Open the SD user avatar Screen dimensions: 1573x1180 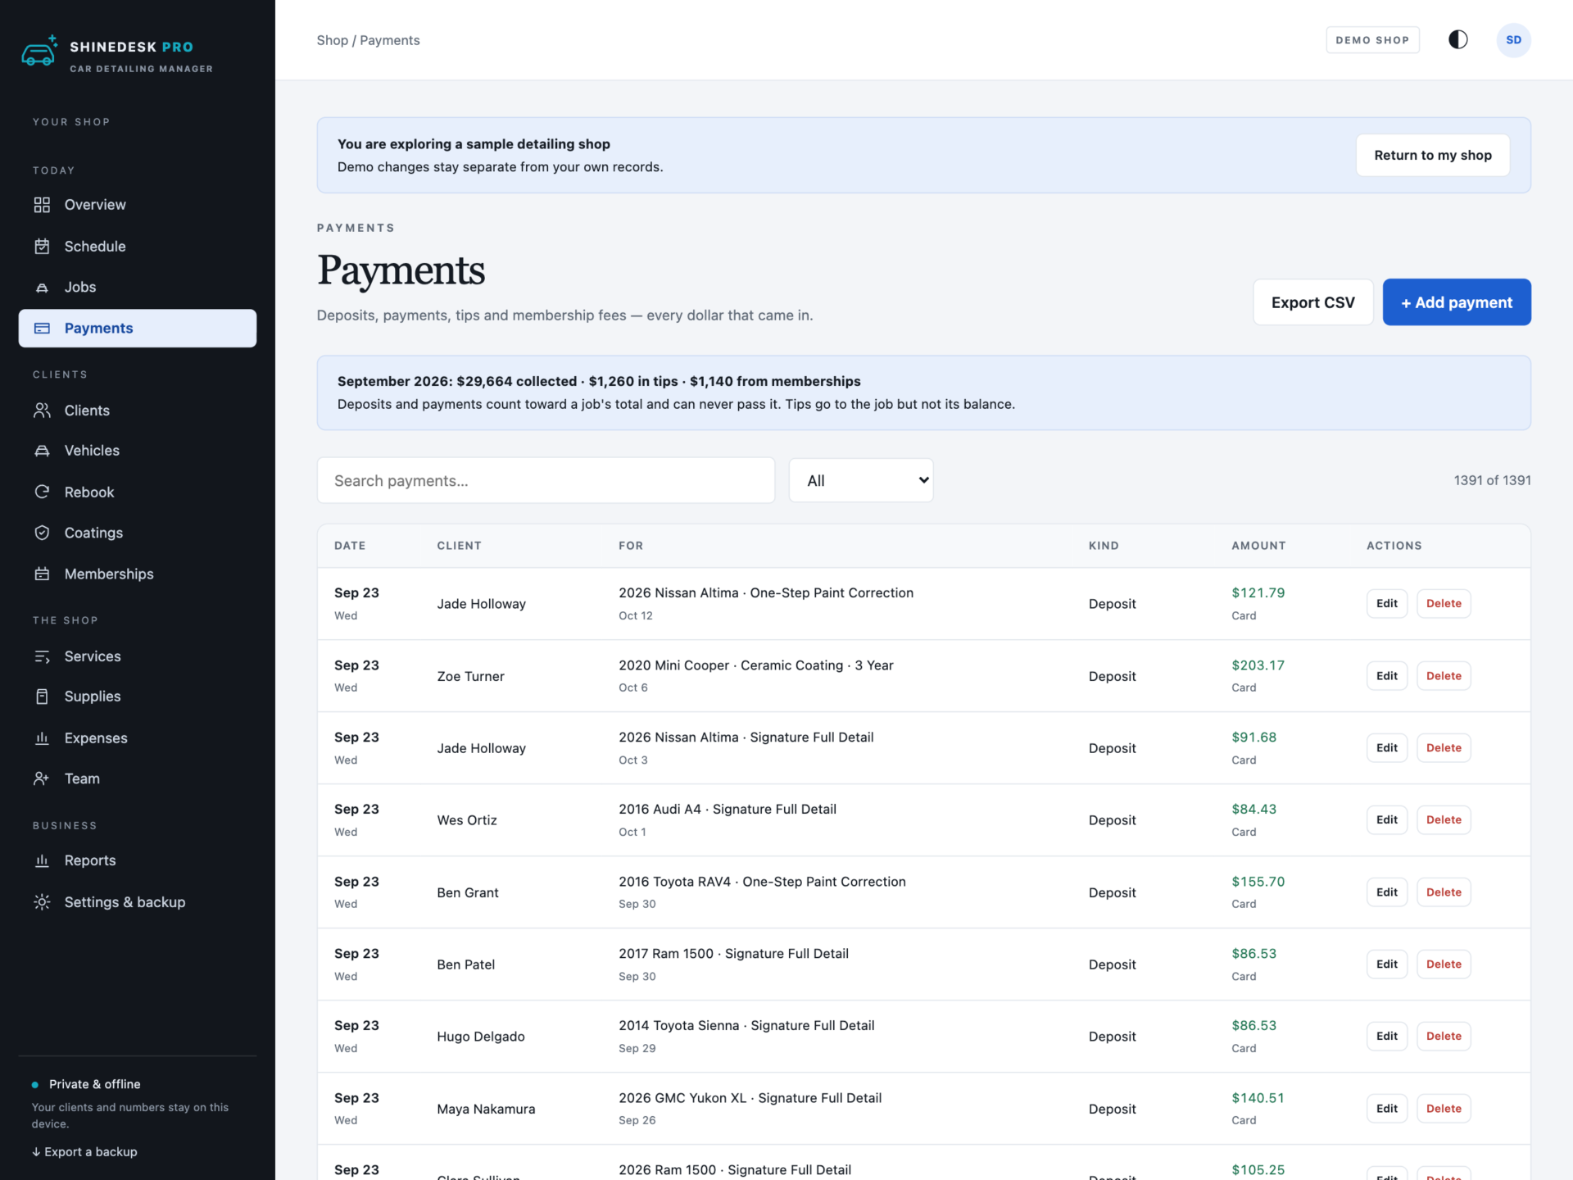1513,40
